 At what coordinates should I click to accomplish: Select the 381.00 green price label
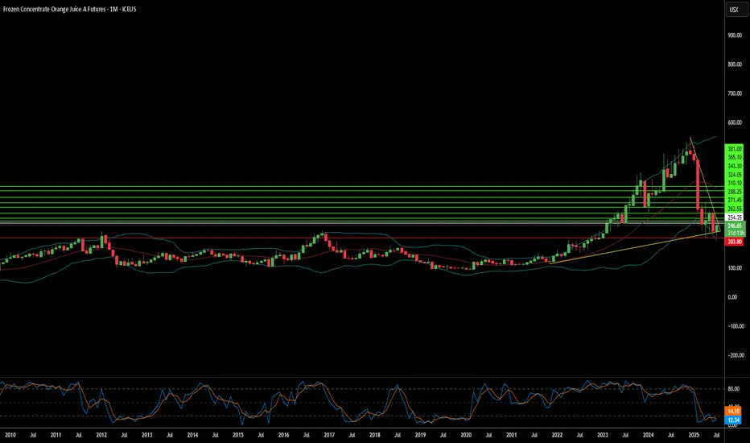click(735, 149)
